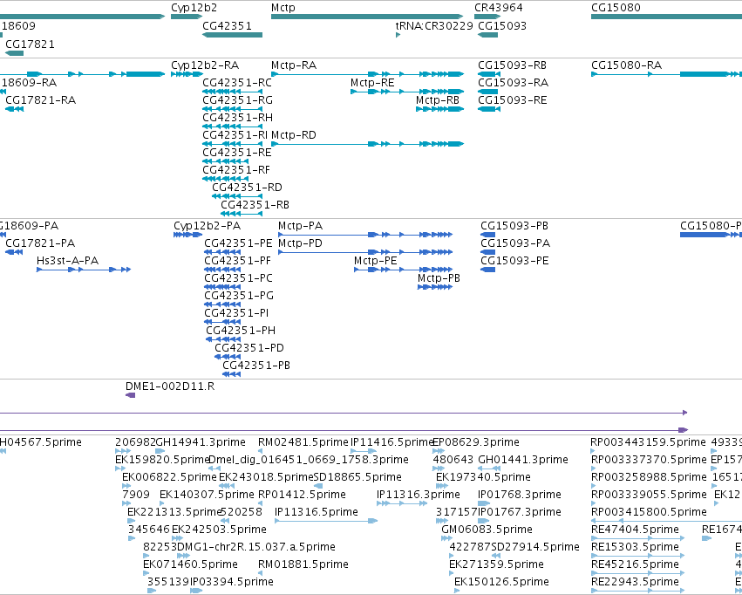The image size is (742, 595).
Task: Select protein CG17821-PA
Action: [40, 243]
